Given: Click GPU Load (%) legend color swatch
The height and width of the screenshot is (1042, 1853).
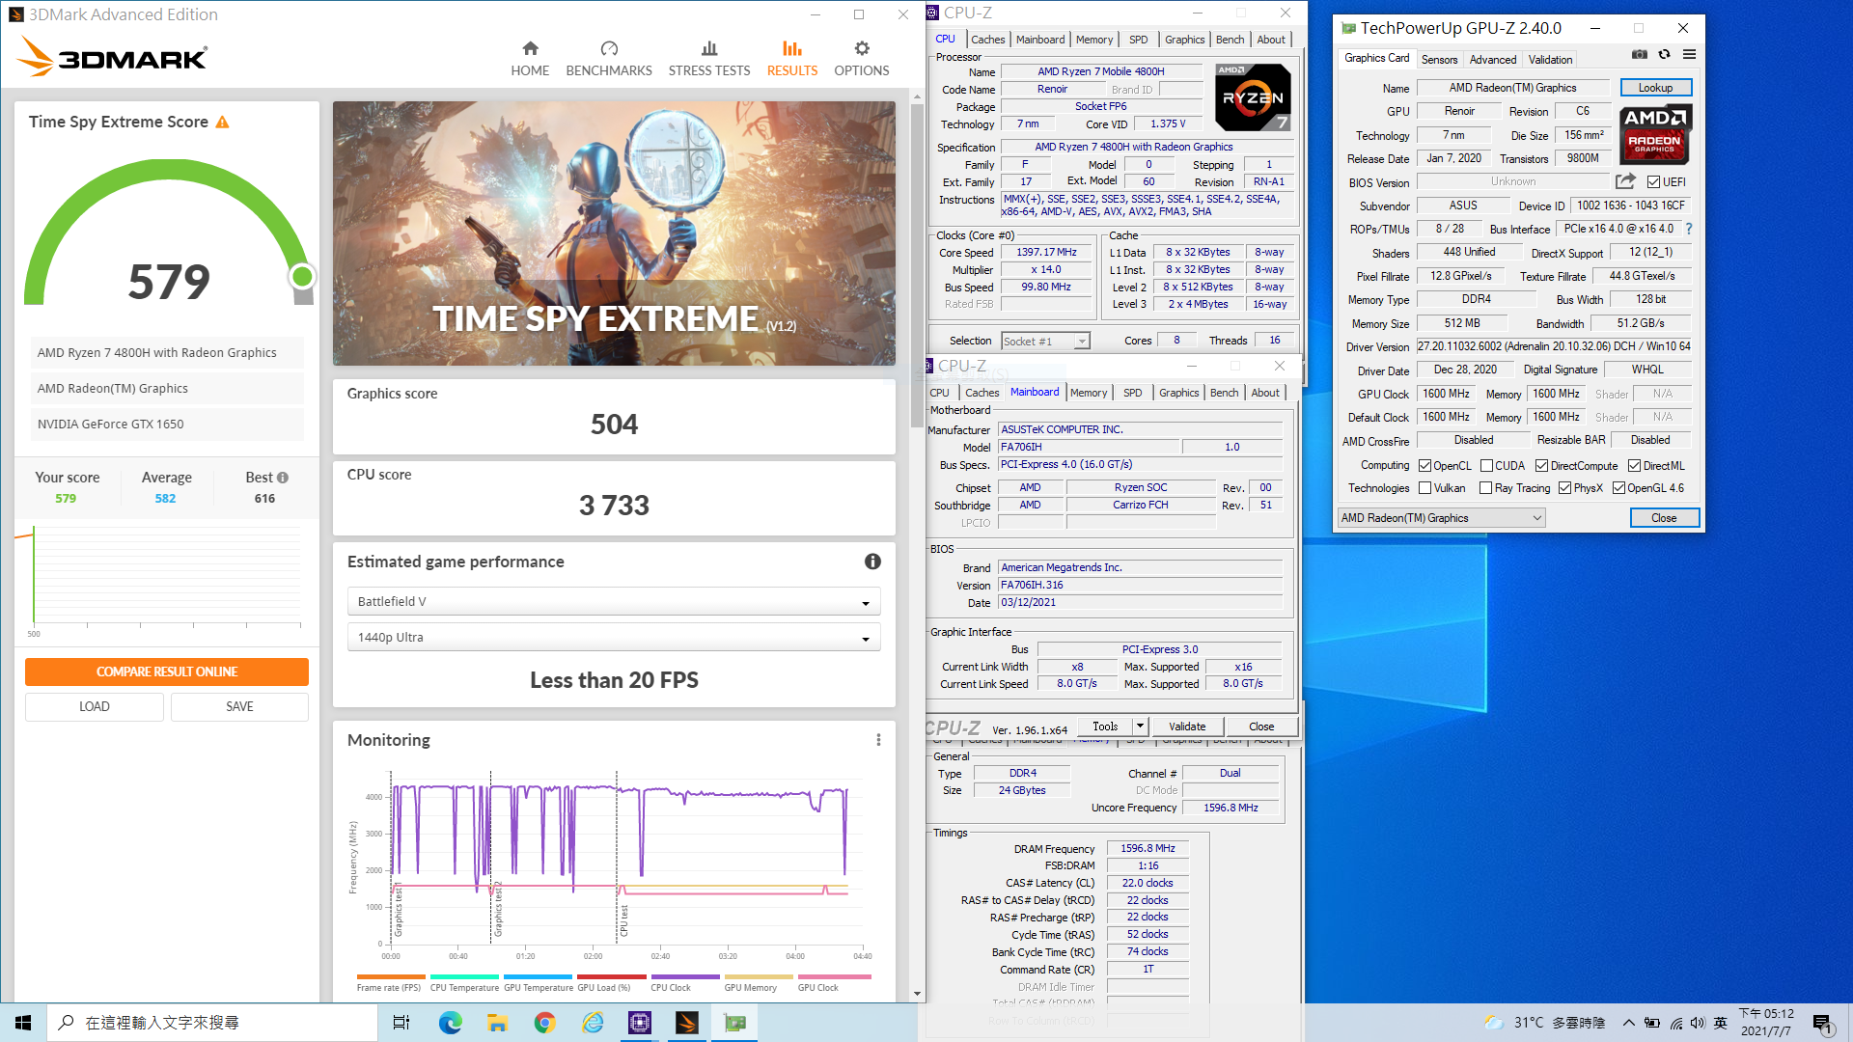Looking at the screenshot, I should click(x=612, y=977).
